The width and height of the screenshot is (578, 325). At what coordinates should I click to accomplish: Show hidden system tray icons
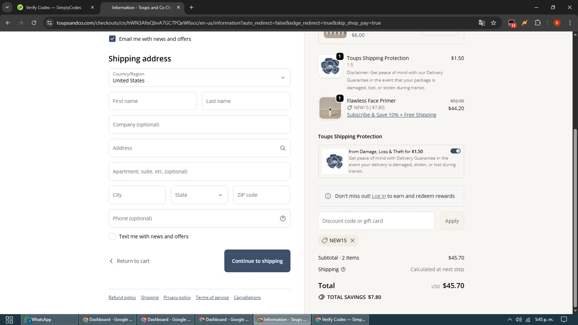tap(510, 320)
